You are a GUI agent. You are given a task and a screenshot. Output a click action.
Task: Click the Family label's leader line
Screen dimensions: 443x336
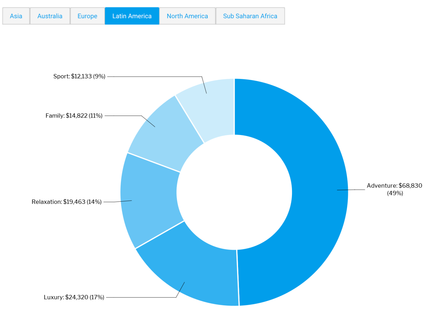coord(123,116)
